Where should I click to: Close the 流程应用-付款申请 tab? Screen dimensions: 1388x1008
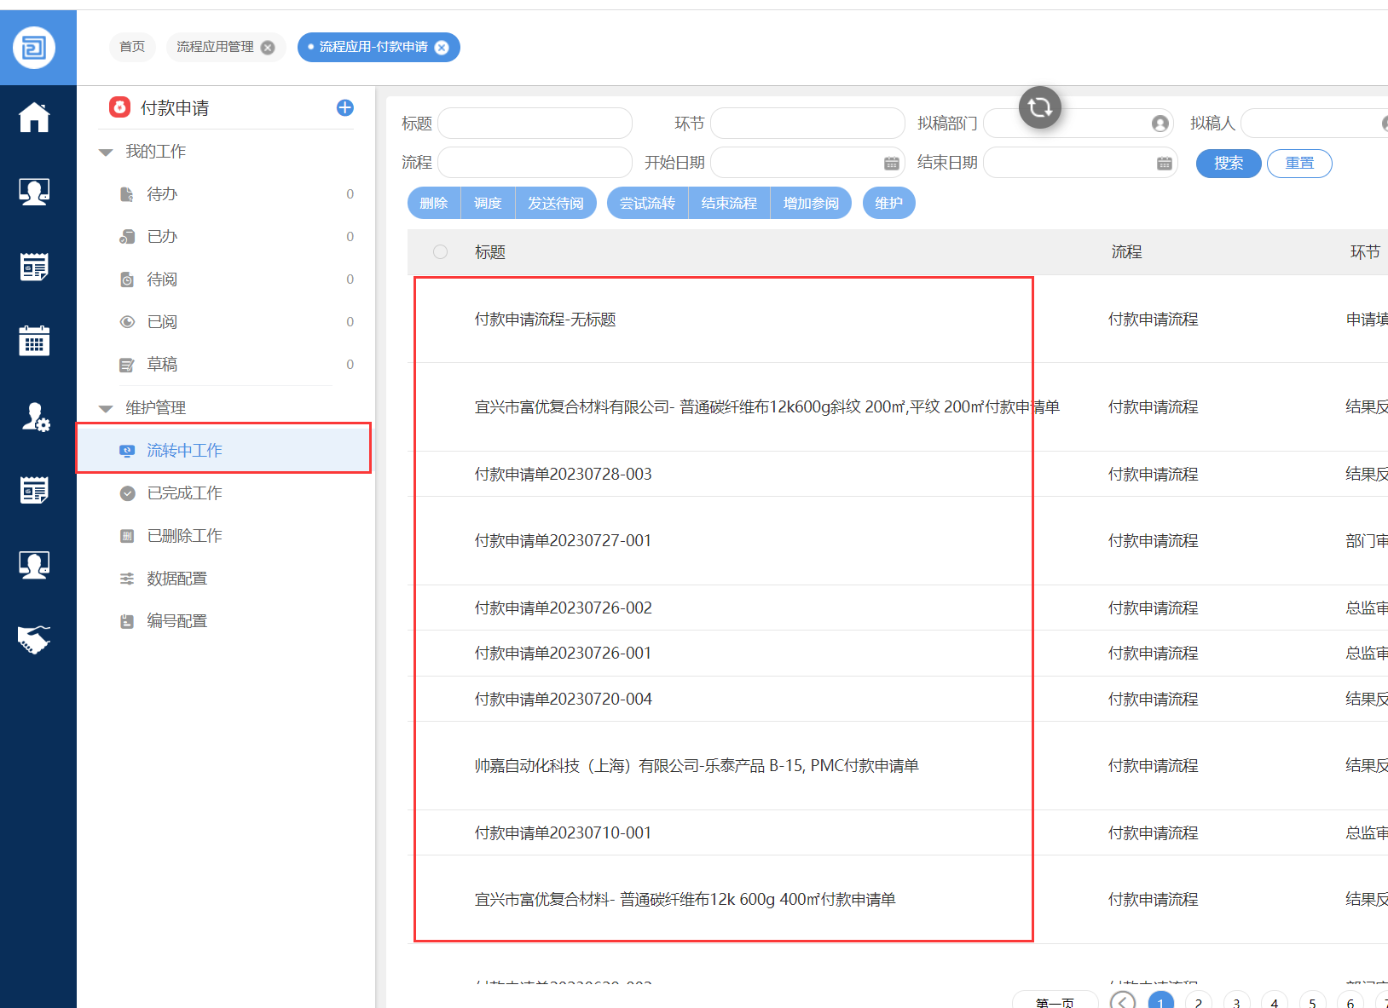coord(442,48)
